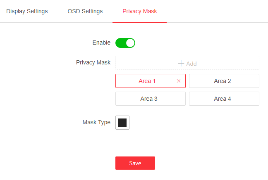Screen dimensions: 268x180
Task: Select the Area 1 mask region
Action: click(147, 81)
